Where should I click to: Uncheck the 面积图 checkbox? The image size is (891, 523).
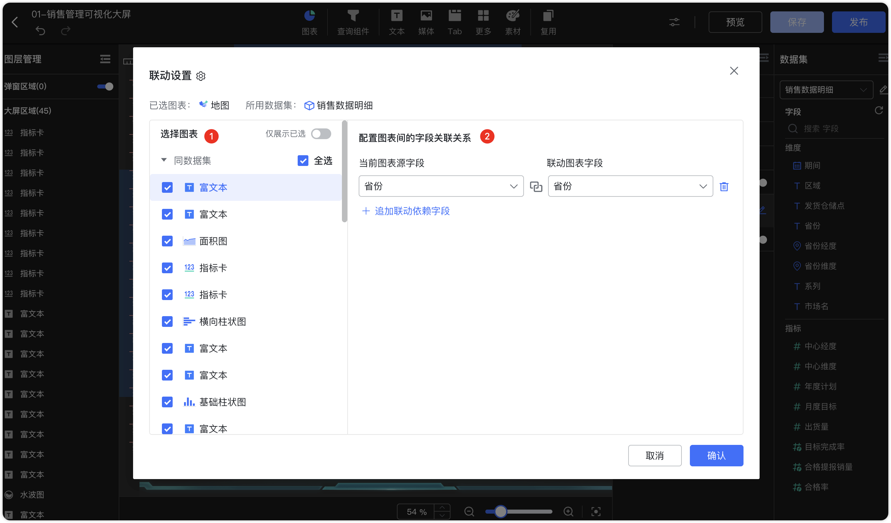[x=167, y=241]
